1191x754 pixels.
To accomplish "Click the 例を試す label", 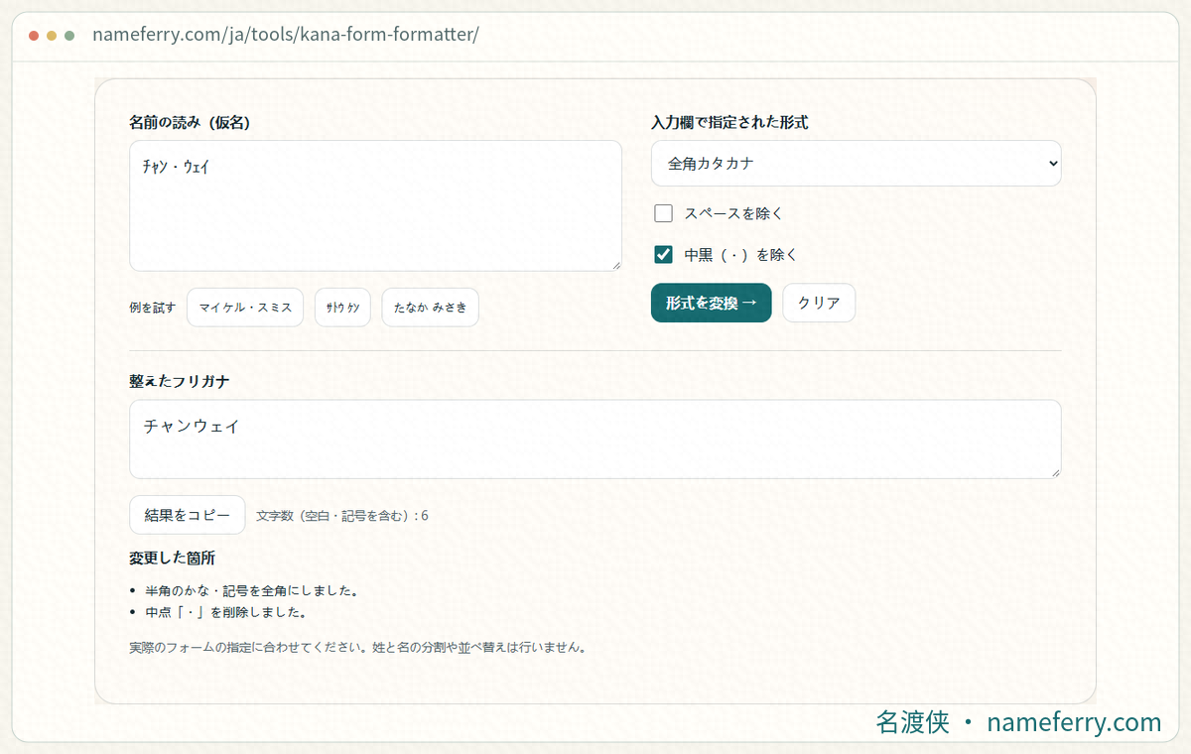I will tap(152, 308).
